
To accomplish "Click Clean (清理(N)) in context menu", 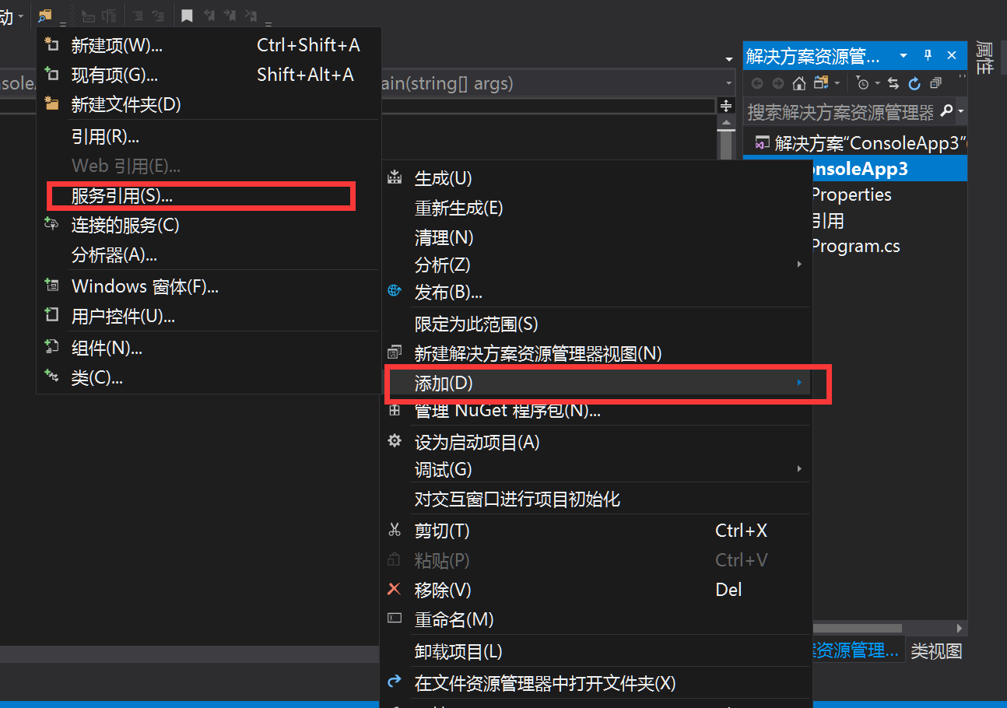I will coord(596,237).
